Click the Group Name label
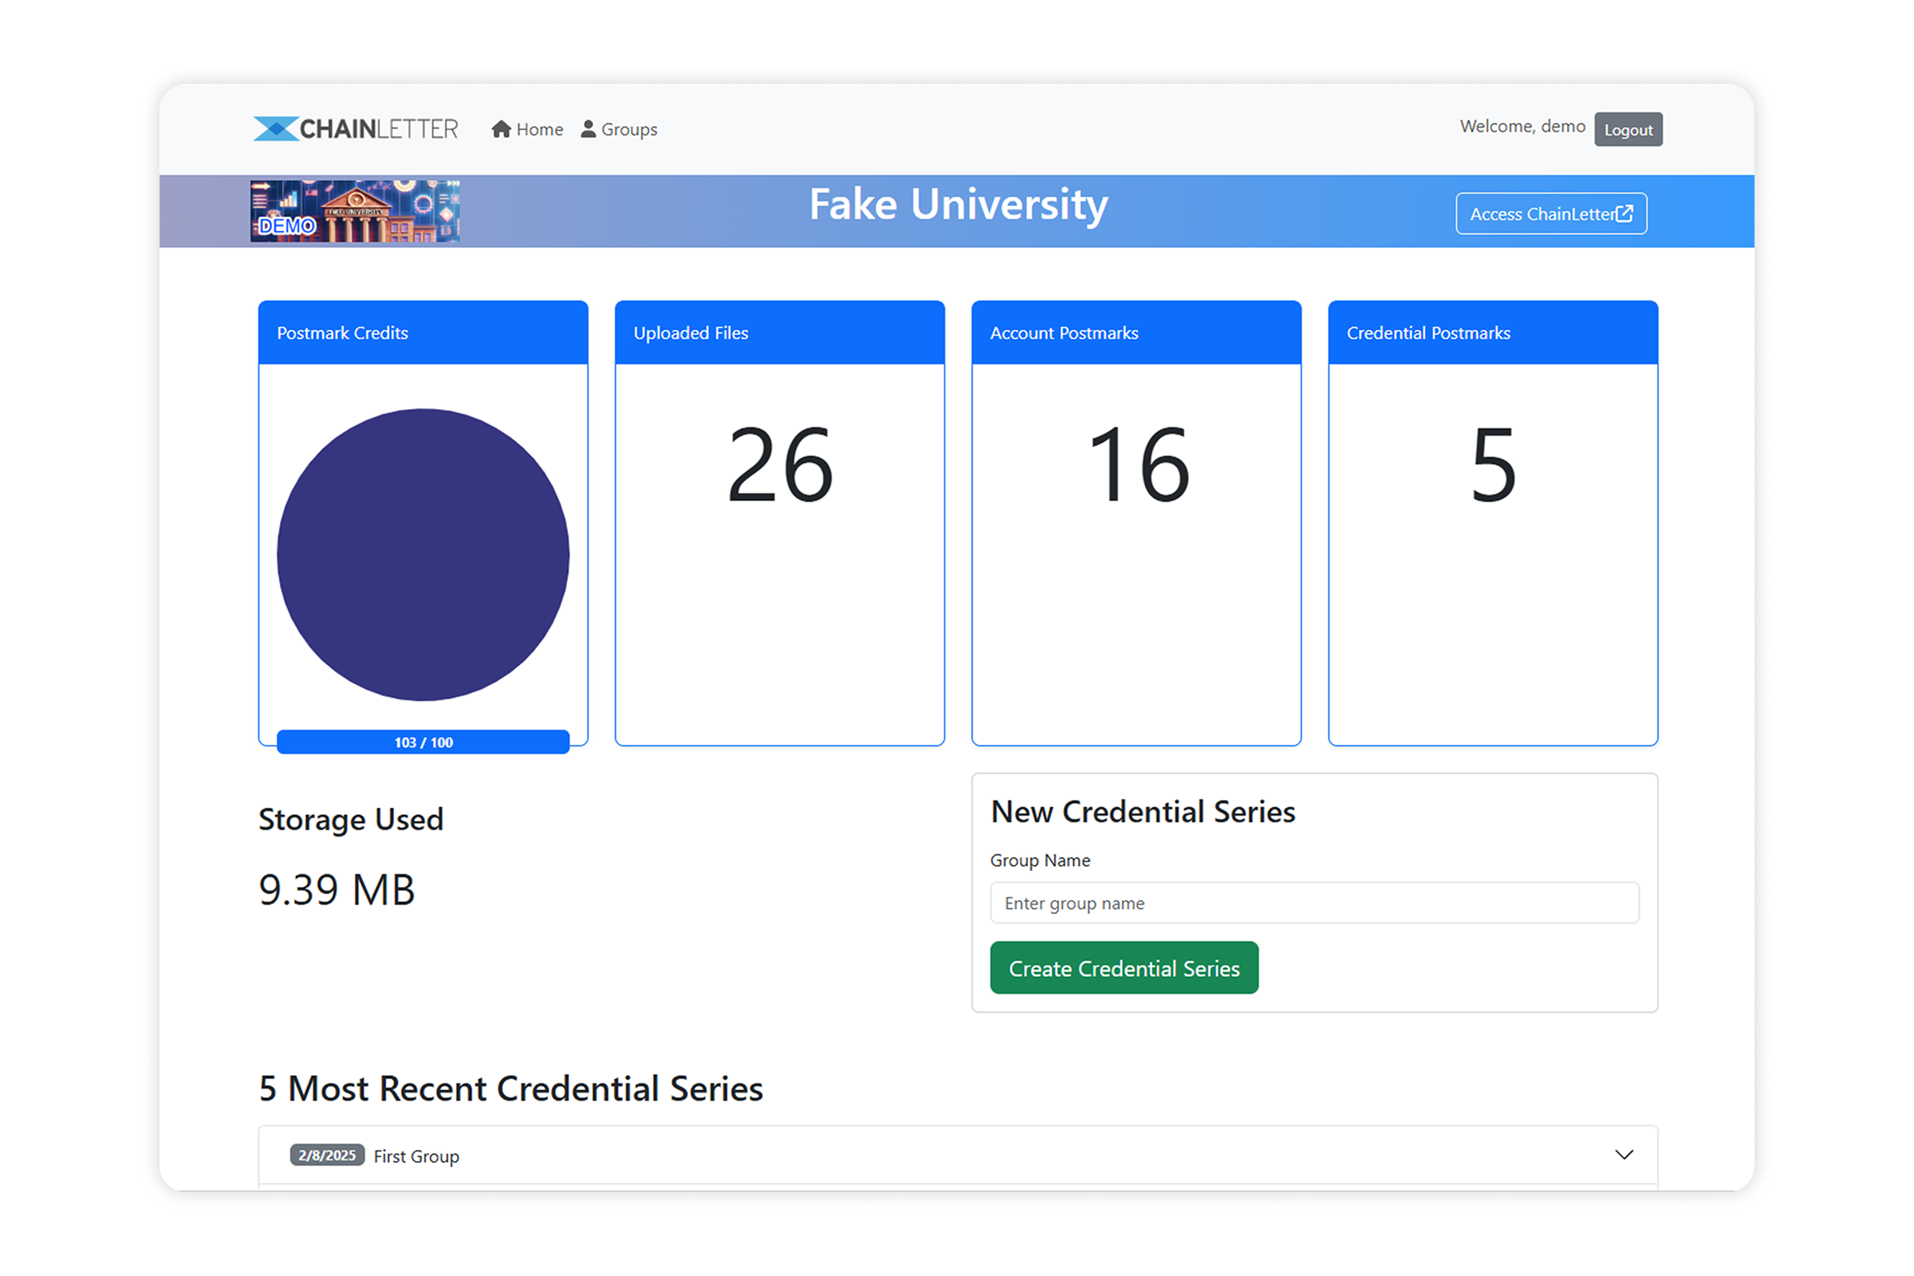 (1040, 861)
